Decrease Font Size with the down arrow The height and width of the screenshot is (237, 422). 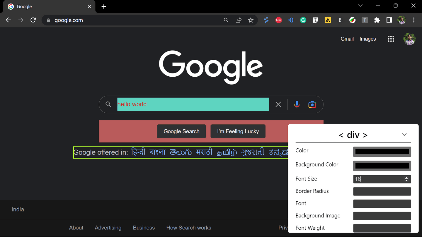(x=406, y=181)
